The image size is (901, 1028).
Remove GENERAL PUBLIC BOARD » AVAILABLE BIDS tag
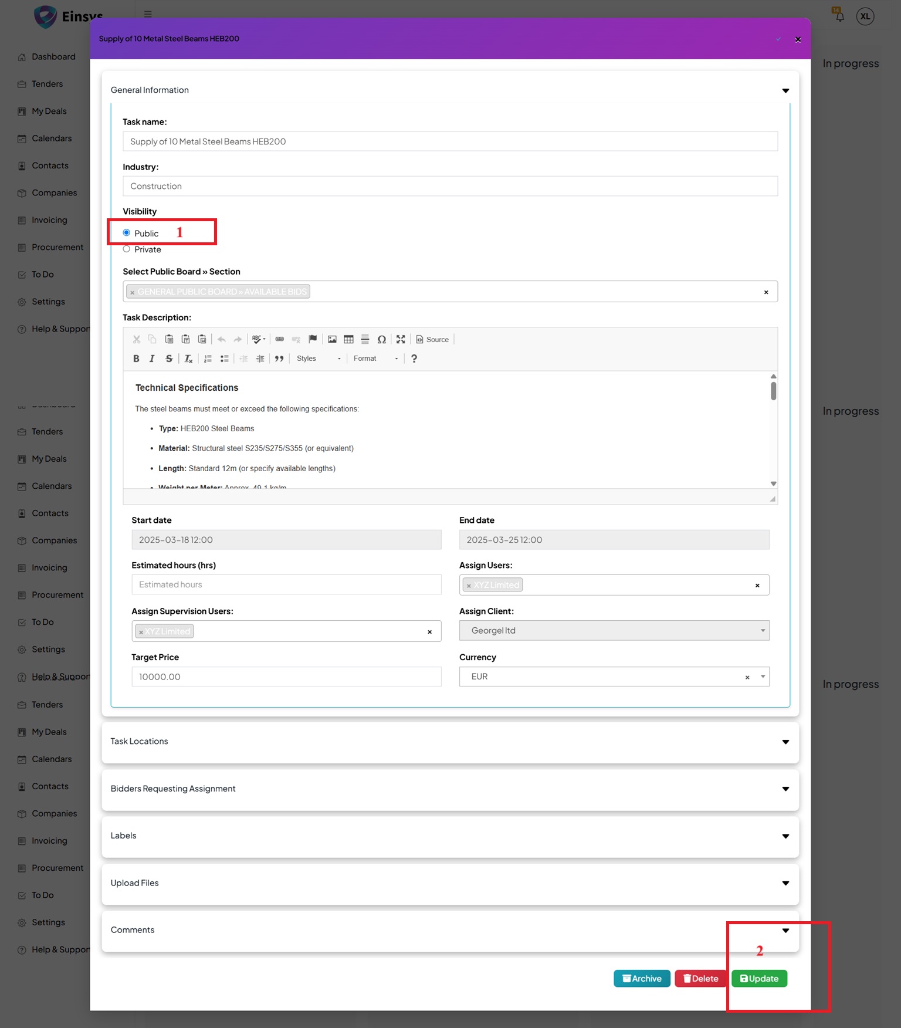pos(133,292)
